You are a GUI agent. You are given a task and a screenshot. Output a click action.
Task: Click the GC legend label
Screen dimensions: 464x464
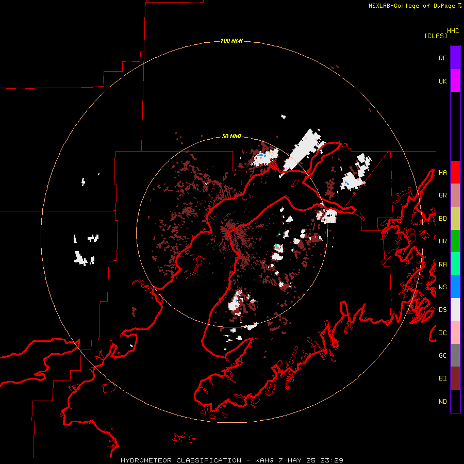442,355
